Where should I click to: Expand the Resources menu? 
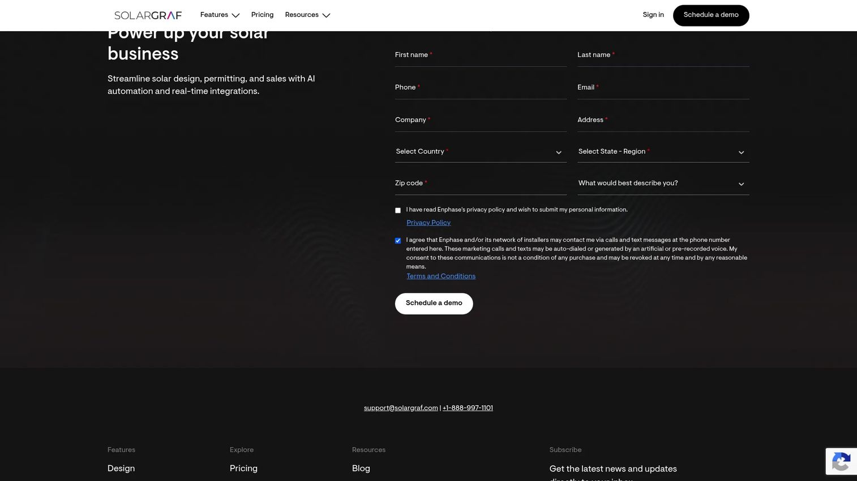tap(307, 15)
